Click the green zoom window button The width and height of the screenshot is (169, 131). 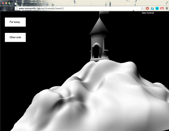click(10, 3)
